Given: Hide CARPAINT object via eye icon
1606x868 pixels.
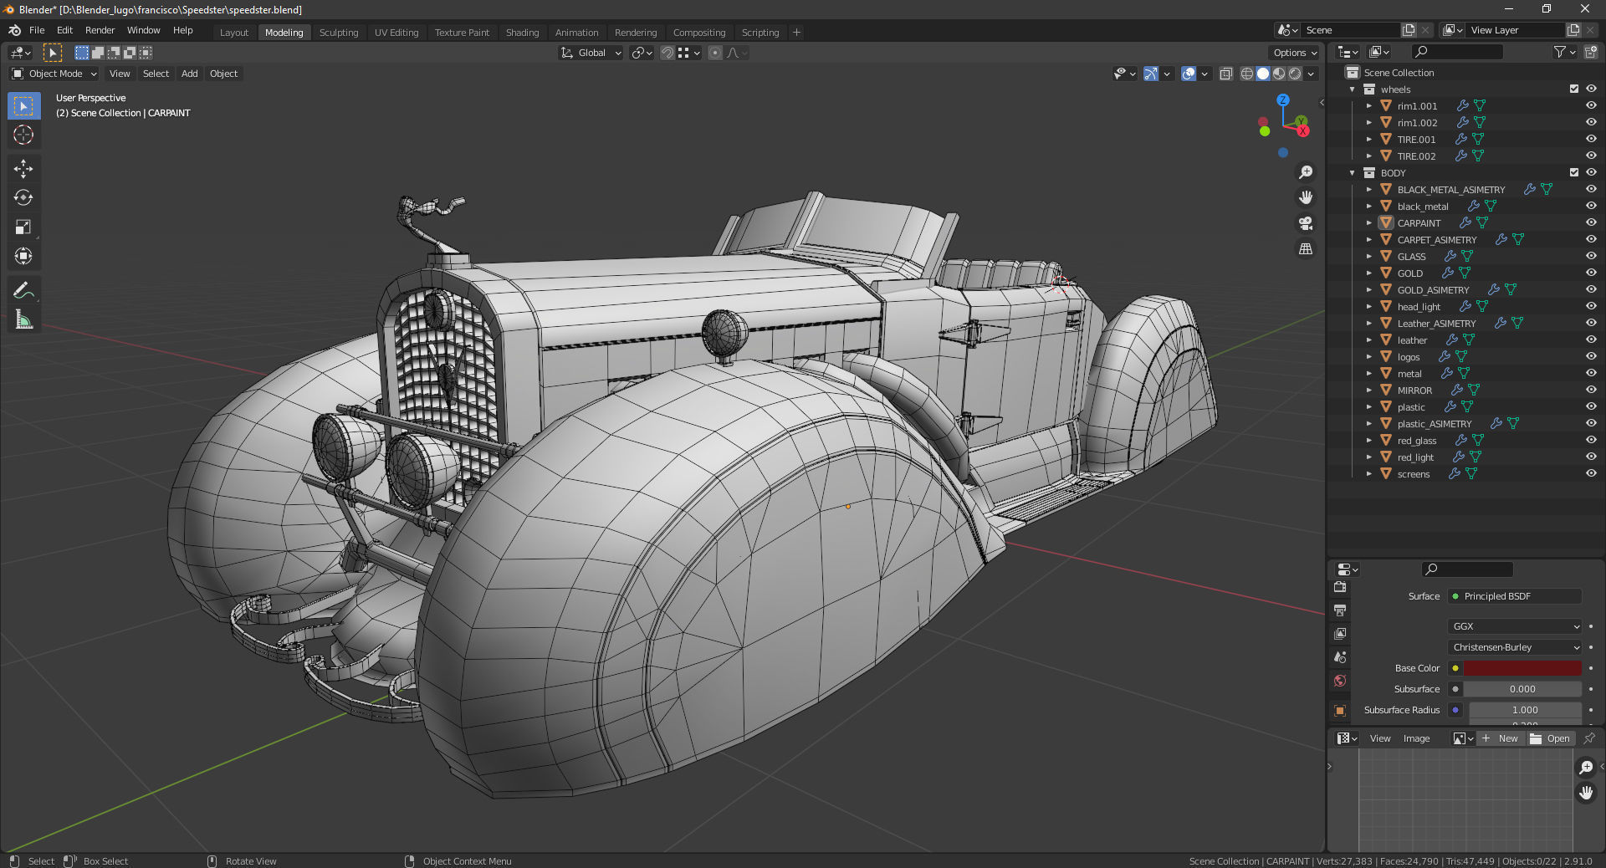Looking at the screenshot, I should [1591, 222].
